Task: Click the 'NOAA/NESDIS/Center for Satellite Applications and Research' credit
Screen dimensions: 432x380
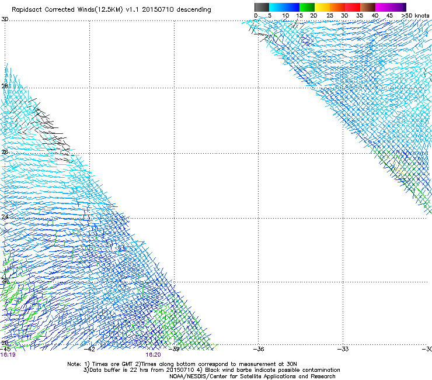Action: pyautogui.click(x=252, y=376)
